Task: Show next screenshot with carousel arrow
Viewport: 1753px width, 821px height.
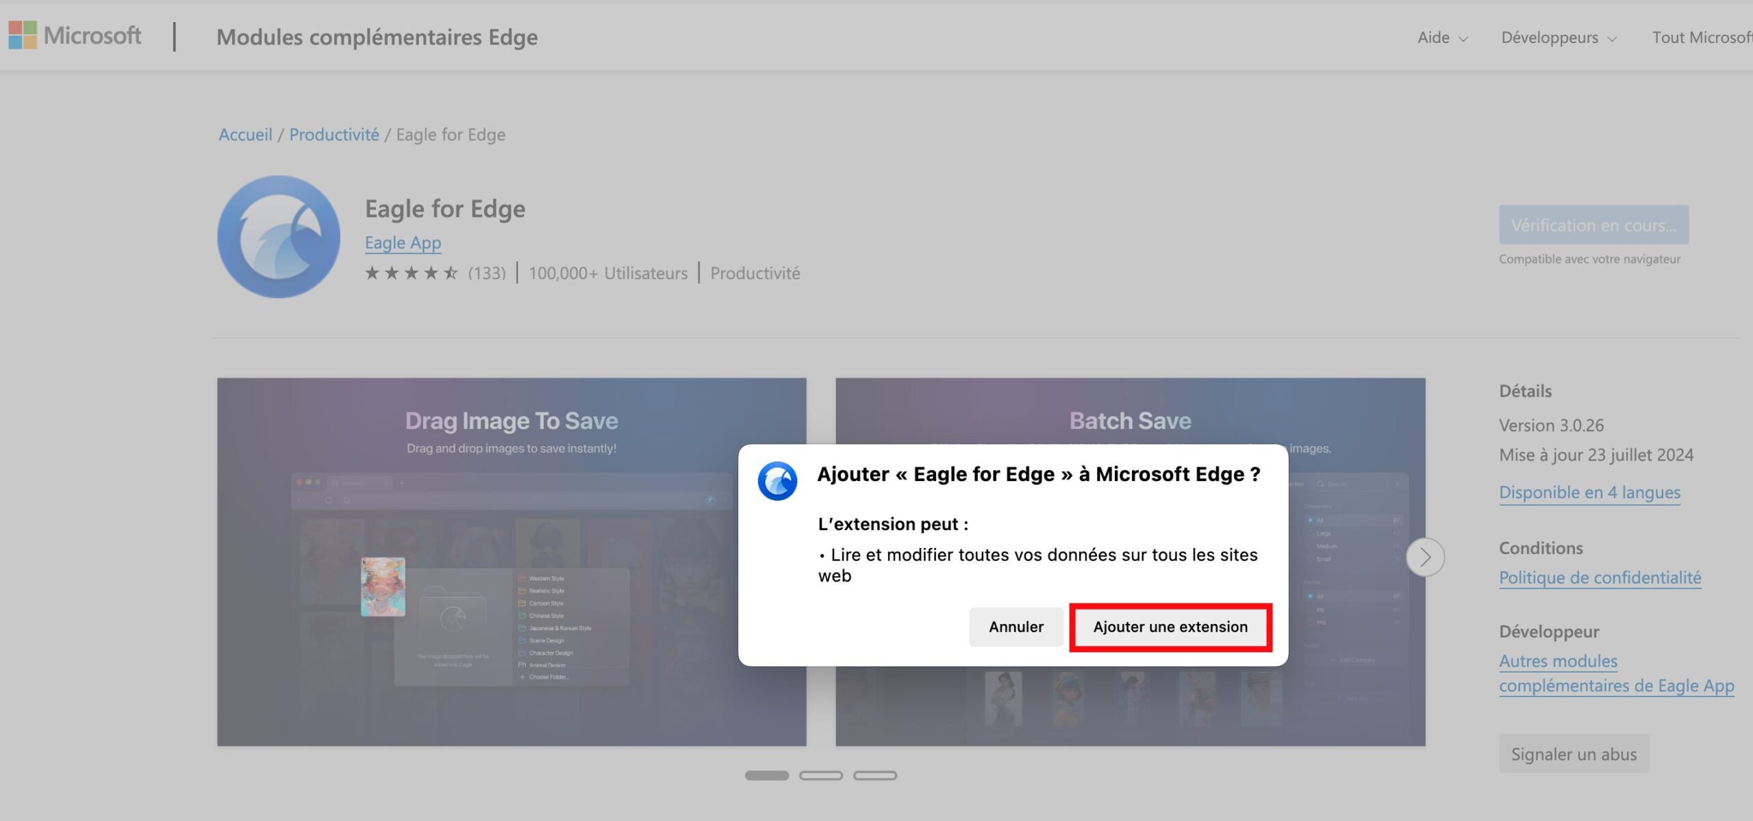Action: 1425,558
